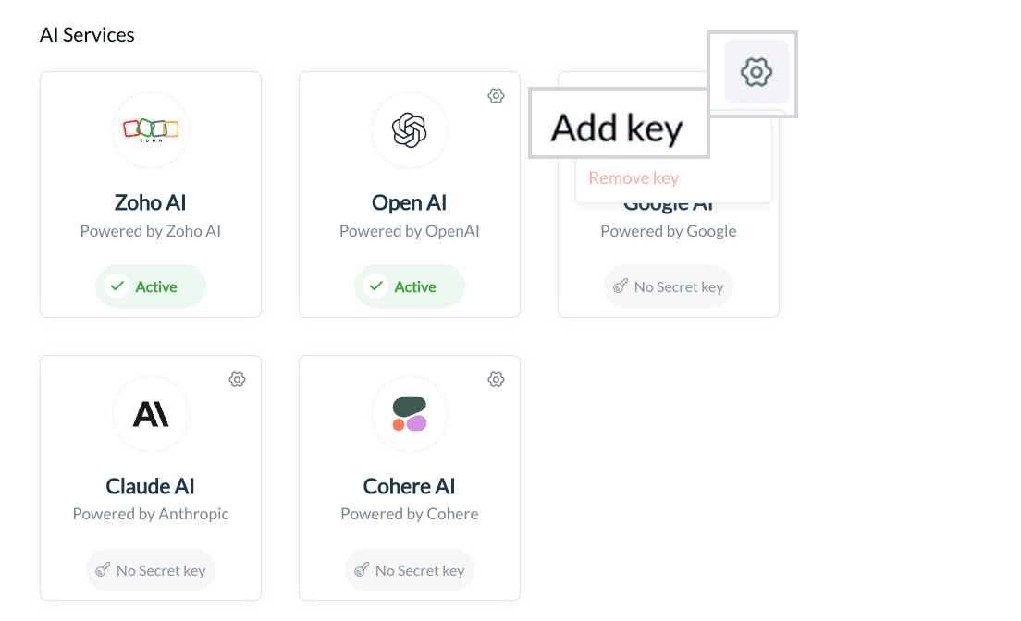Click No Secret key badge on Google AI
The width and height of the screenshot is (1021, 621).
click(x=669, y=286)
